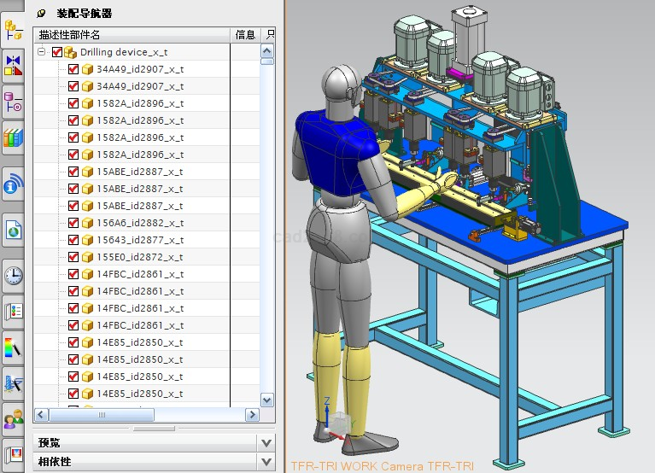Uncheck the Drilling device_x_t root checkbox
Viewport: 655px width, 473px height.
tap(57, 52)
